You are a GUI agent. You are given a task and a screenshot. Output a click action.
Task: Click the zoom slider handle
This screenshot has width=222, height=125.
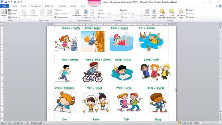(211, 123)
